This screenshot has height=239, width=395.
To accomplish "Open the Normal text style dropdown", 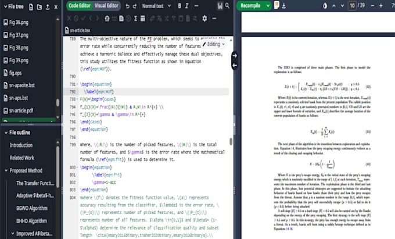I will 156,6.
